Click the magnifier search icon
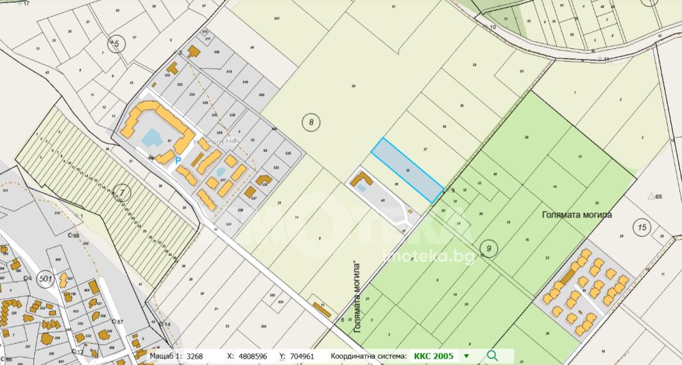The height and width of the screenshot is (365, 682). tap(492, 355)
